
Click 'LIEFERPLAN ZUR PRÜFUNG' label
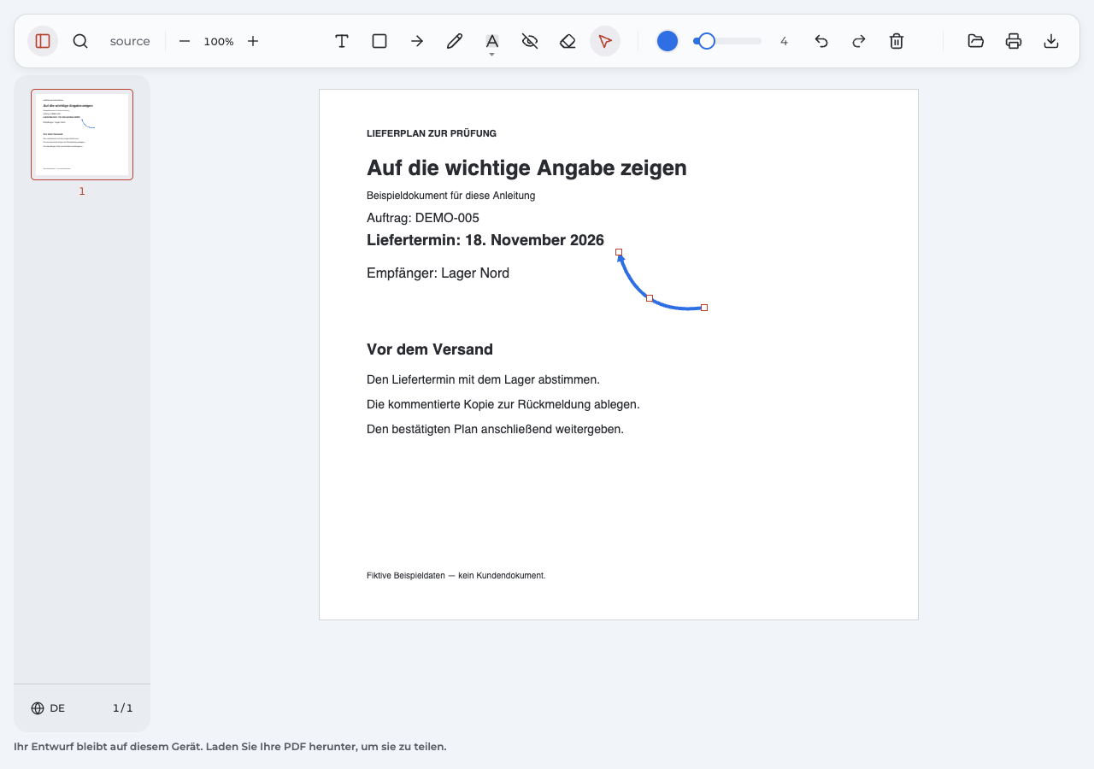[x=432, y=133]
